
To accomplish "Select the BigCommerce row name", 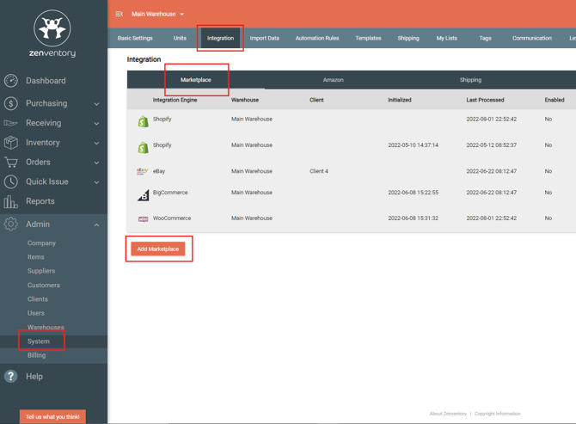I will coord(170,193).
